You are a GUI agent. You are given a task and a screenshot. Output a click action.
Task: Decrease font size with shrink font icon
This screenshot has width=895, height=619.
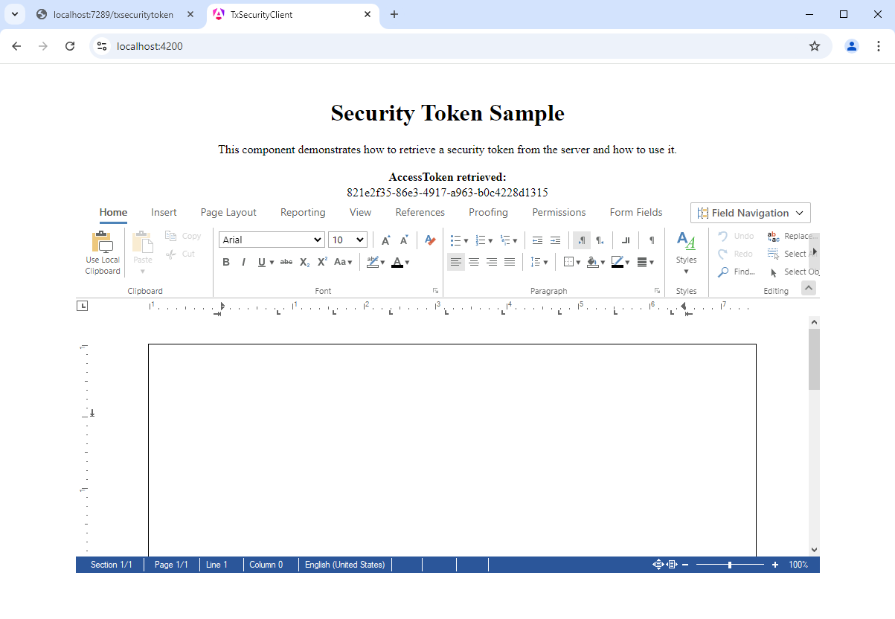coord(404,240)
